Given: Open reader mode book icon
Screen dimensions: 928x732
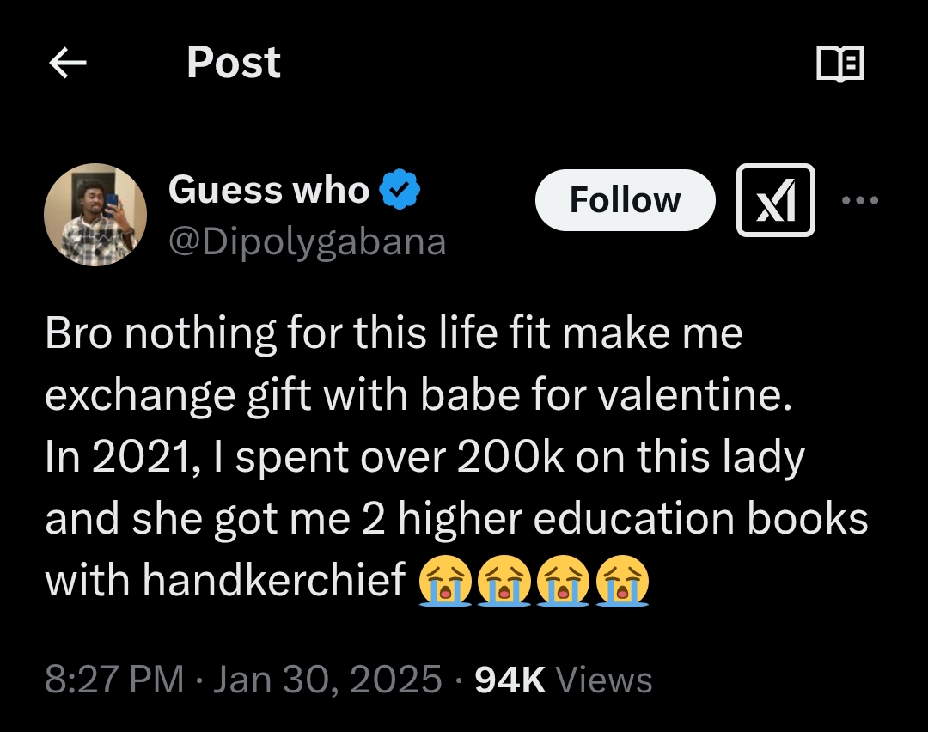Looking at the screenshot, I should 839,64.
